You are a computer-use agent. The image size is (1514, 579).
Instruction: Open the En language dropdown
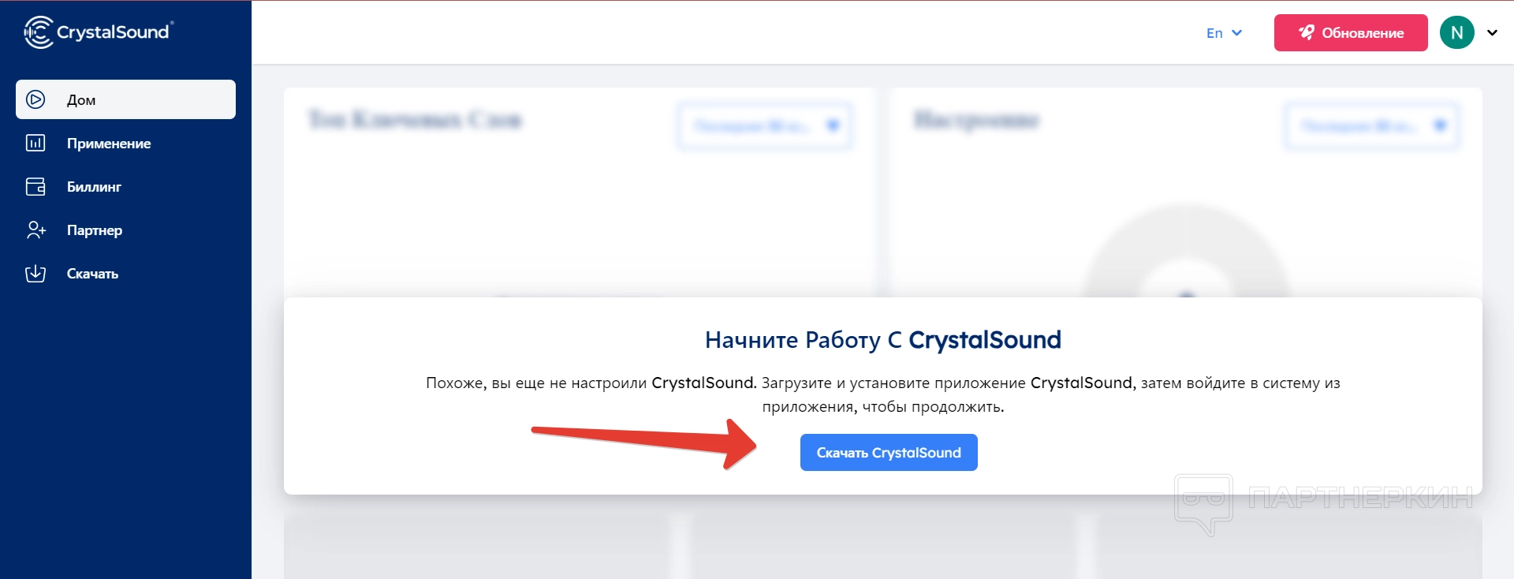point(1224,32)
